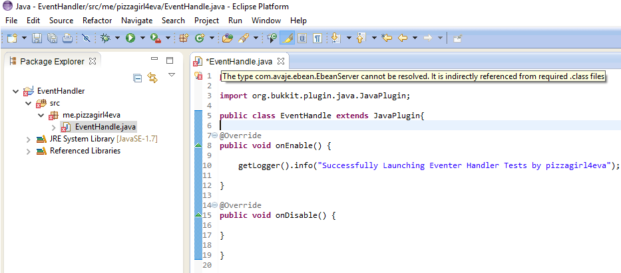This screenshot has width=621, height=273.
Task: Open the New Java Class dropdown arrow
Action: pyautogui.click(x=212, y=39)
